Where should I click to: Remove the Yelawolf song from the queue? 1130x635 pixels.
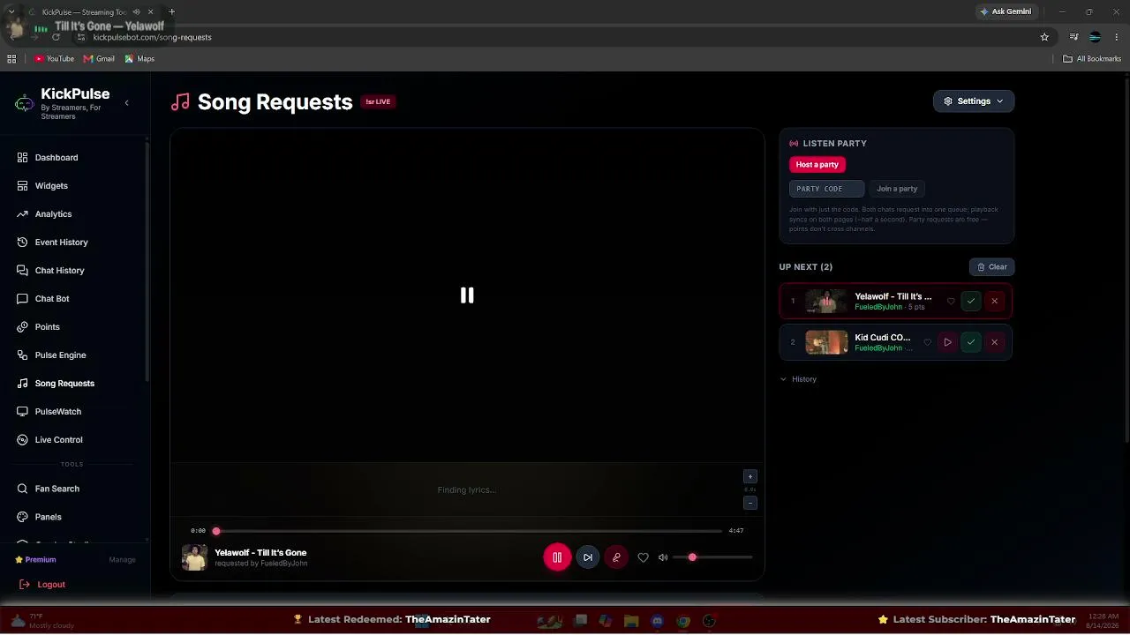(994, 302)
